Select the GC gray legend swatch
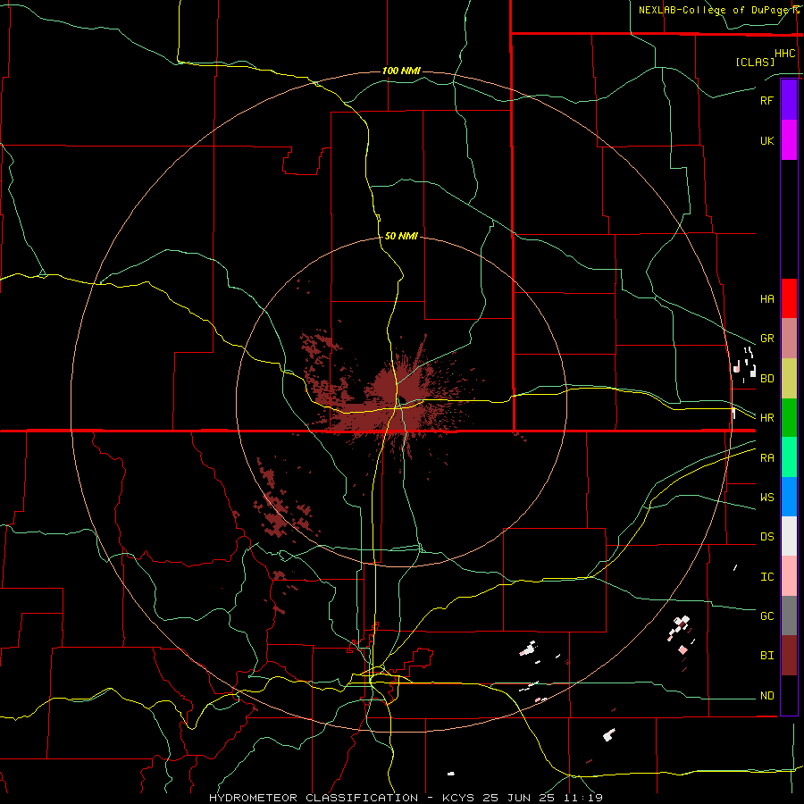 tap(789, 616)
